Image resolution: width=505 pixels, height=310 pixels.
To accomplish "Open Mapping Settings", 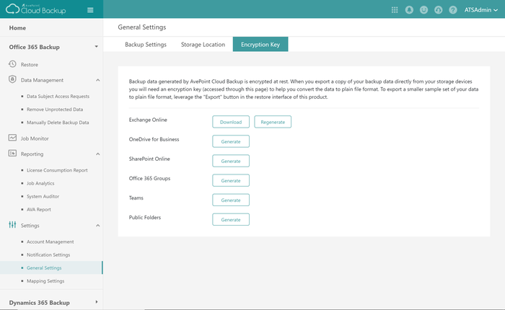I will [45, 281].
